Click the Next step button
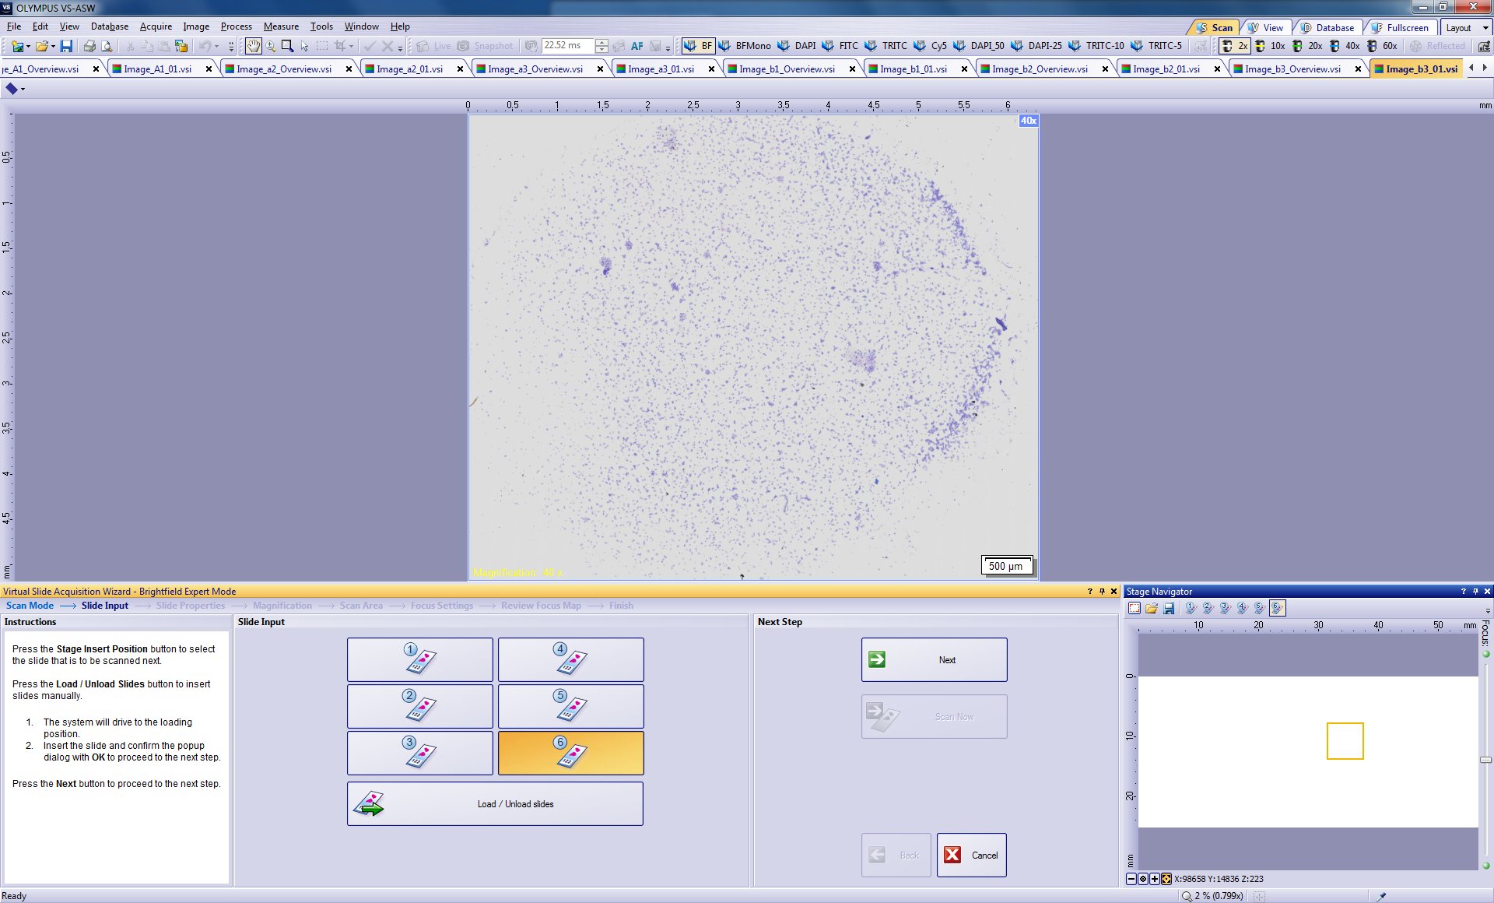 [934, 659]
